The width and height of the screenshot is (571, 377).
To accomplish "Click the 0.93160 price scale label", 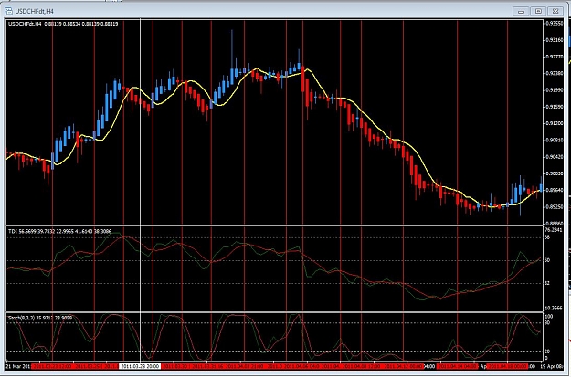I will [x=555, y=40].
